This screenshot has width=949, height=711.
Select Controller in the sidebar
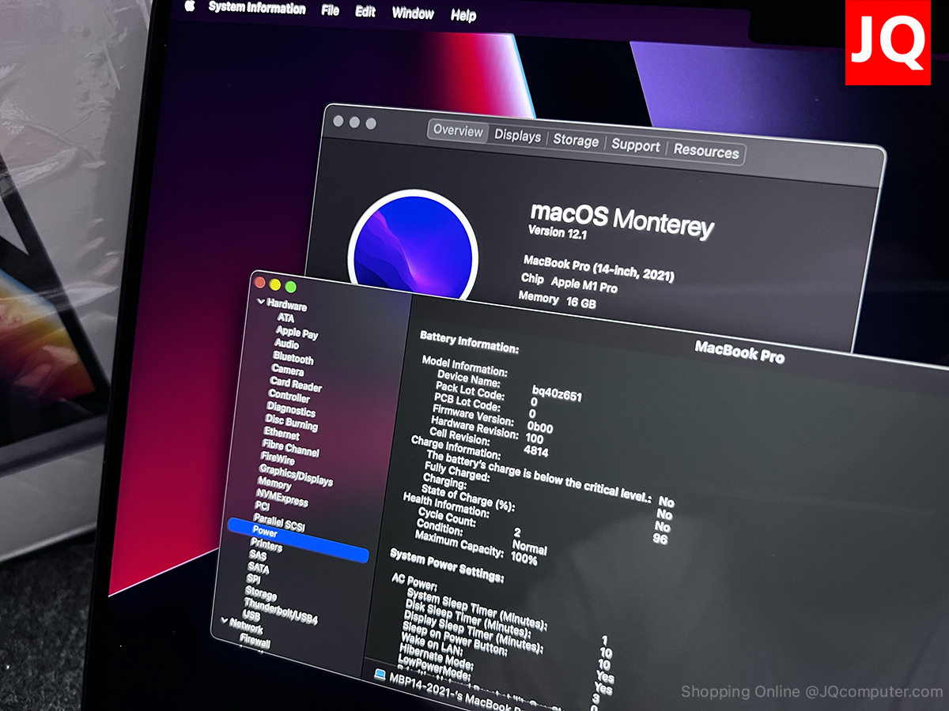(x=289, y=396)
